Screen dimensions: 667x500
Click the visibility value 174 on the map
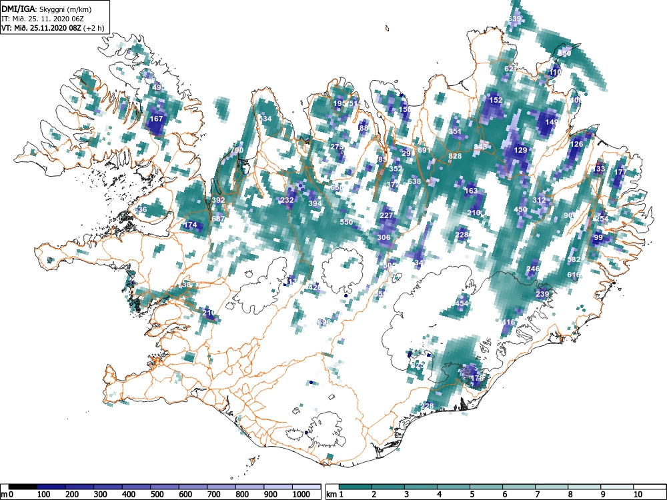pyautogui.click(x=191, y=225)
